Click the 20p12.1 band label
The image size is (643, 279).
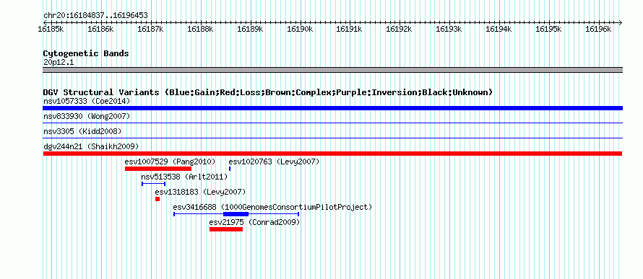click(x=59, y=63)
